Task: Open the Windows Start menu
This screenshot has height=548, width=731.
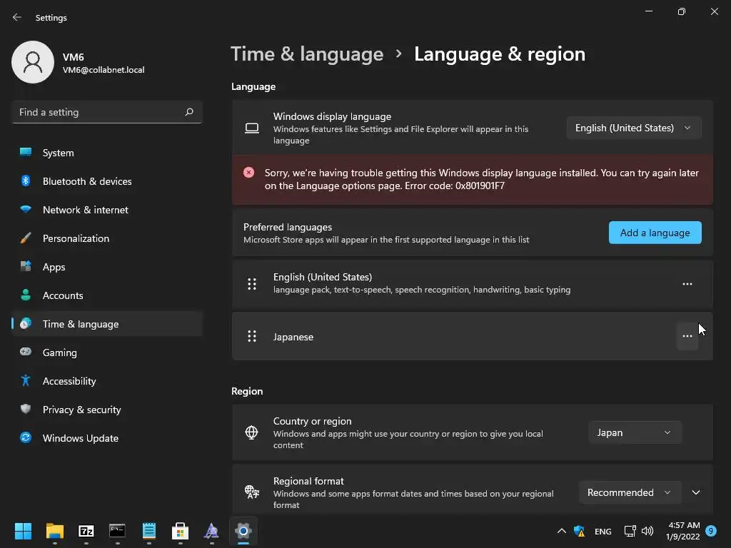Action: click(23, 531)
